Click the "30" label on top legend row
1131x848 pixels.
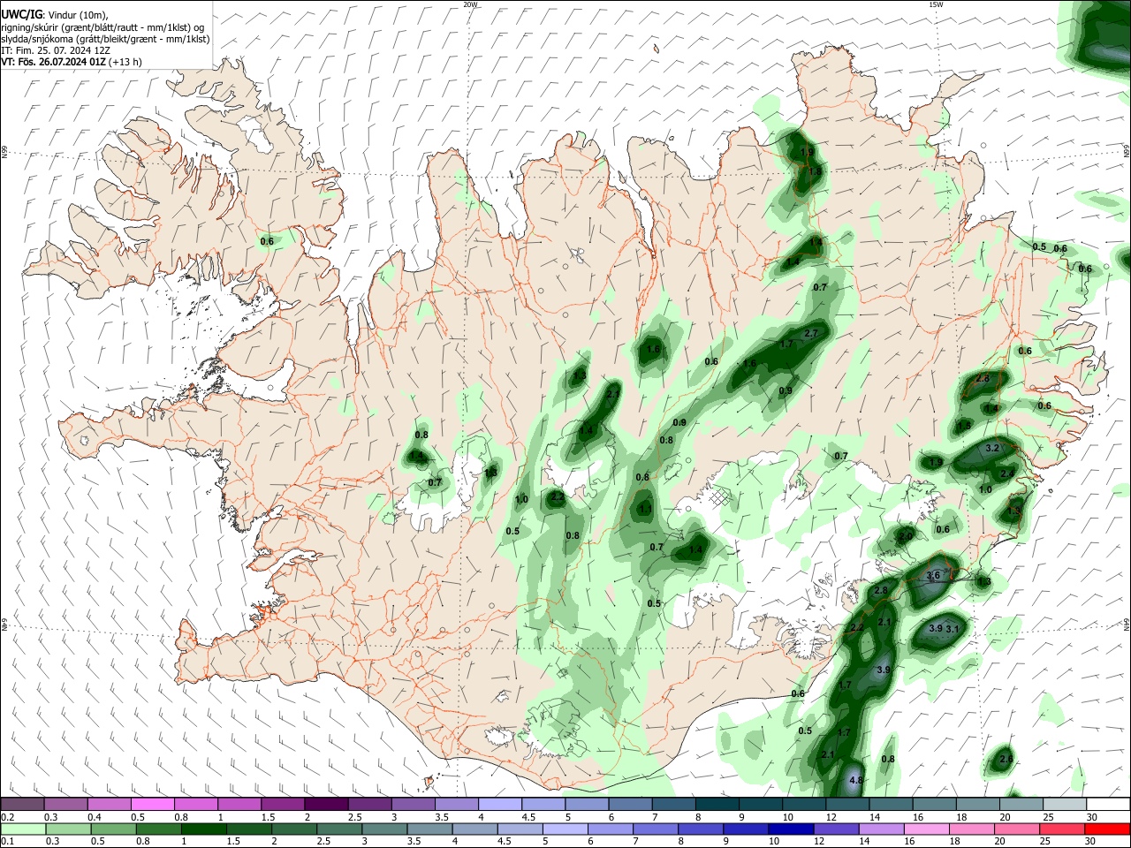tap(1092, 817)
